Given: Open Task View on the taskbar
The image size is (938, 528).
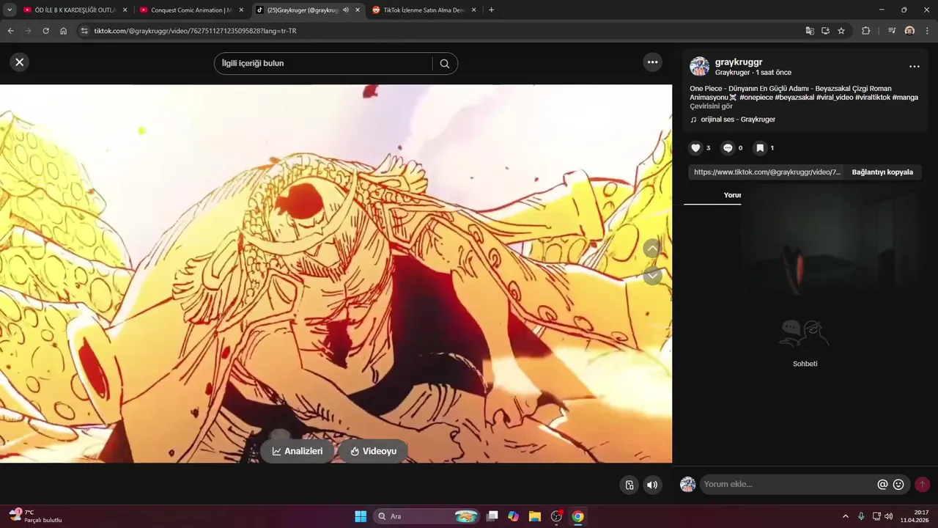Looking at the screenshot, I should (492, 516).
